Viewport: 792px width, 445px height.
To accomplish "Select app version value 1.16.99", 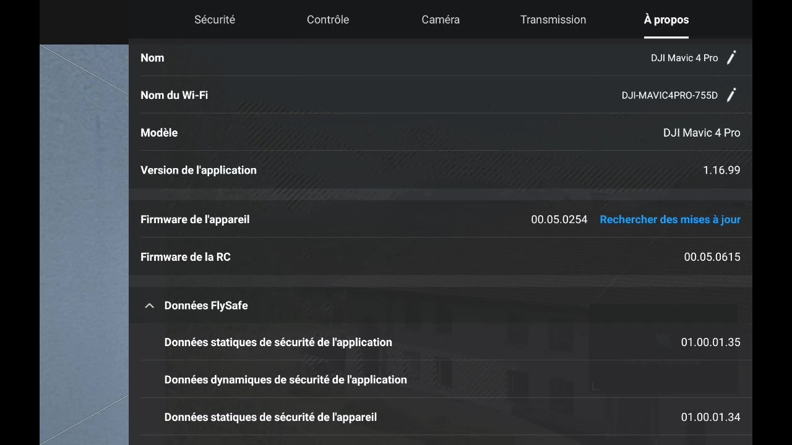I will coord(721,170).
